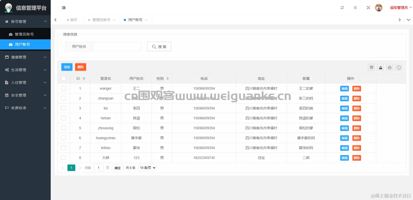
Task: Expand the 收费标准 sidebar menu
Action: coord(25,108)
